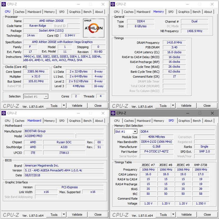Click the Close button in the Mainboard window
219x219 pixels.
(98, 215)
